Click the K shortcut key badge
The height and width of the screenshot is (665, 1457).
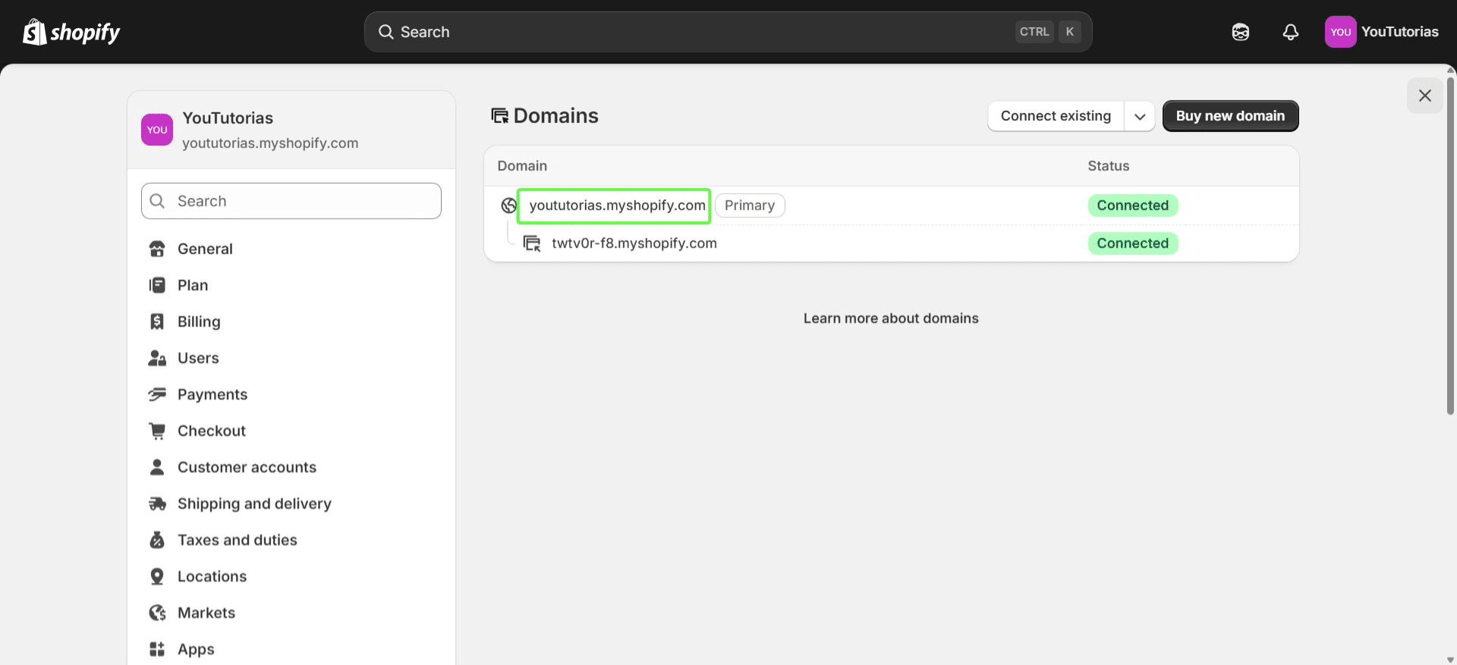[1070, 32]
